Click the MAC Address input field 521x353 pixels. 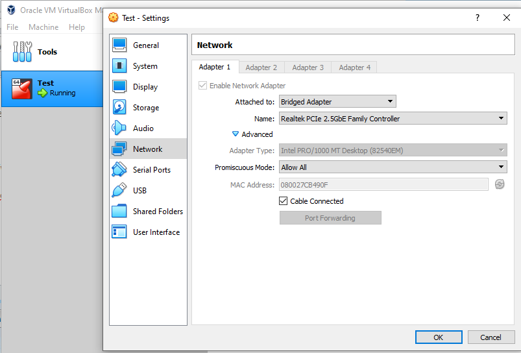tap(383, 184)
